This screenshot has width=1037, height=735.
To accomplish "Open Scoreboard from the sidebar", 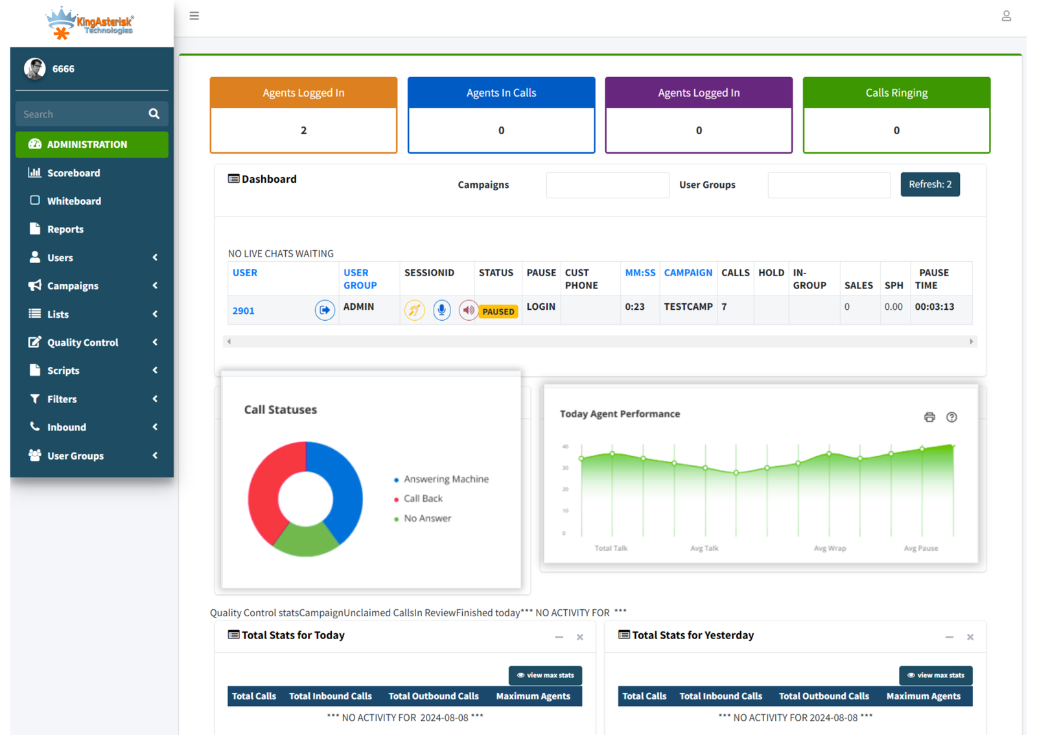I will pyautogui.click(x=73, y=173).
